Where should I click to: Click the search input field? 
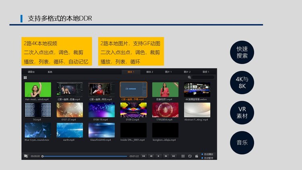click(203, 77)
